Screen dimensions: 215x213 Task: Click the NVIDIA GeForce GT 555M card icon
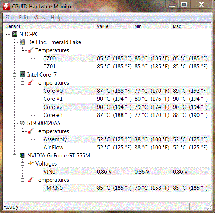22,156
